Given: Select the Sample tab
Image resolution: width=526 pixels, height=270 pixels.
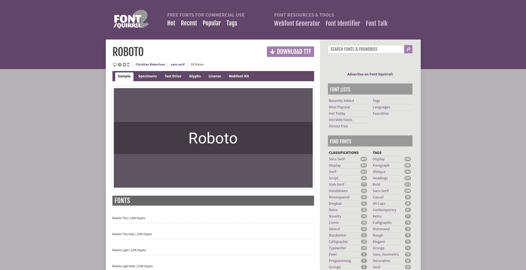Looking at the screenshot, I should pyautogui.click(x=124, y=76).
